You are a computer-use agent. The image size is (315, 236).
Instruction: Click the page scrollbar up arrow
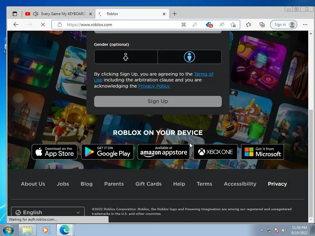tap(311, 33)
